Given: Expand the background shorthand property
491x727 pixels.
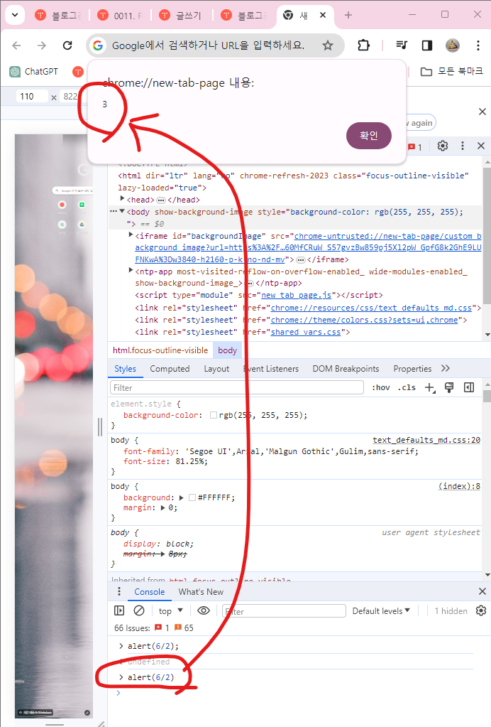Looking at the screenshot, I should click(182, 497).
